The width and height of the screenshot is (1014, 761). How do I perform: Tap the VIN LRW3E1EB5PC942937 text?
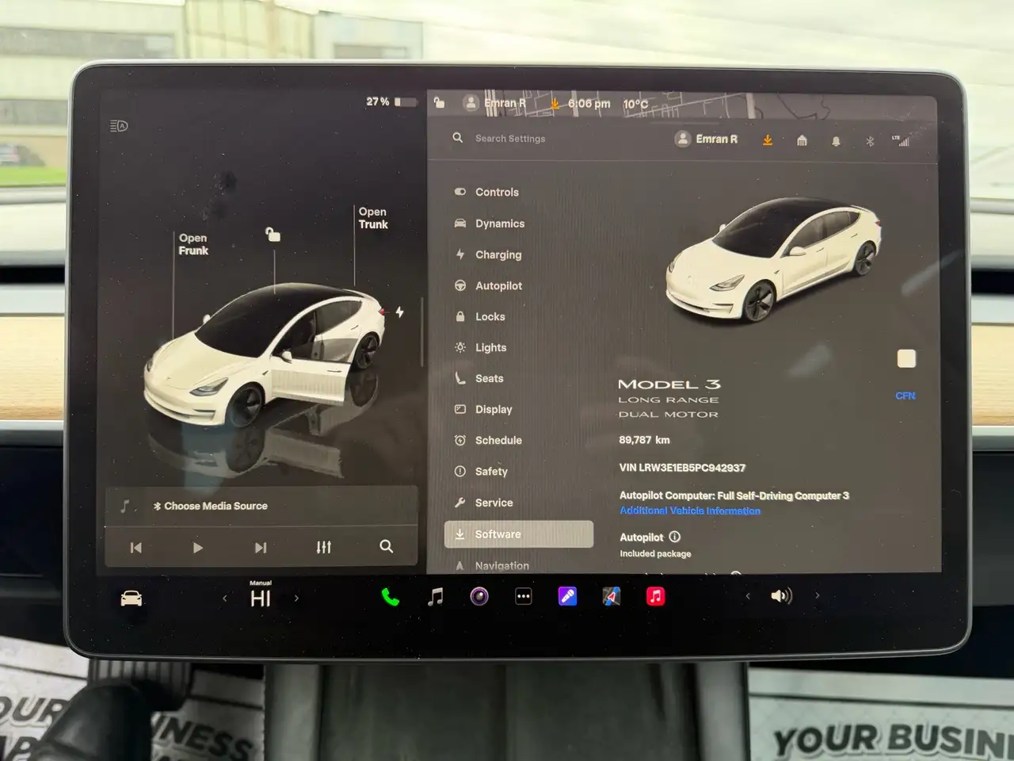point(682,468)
